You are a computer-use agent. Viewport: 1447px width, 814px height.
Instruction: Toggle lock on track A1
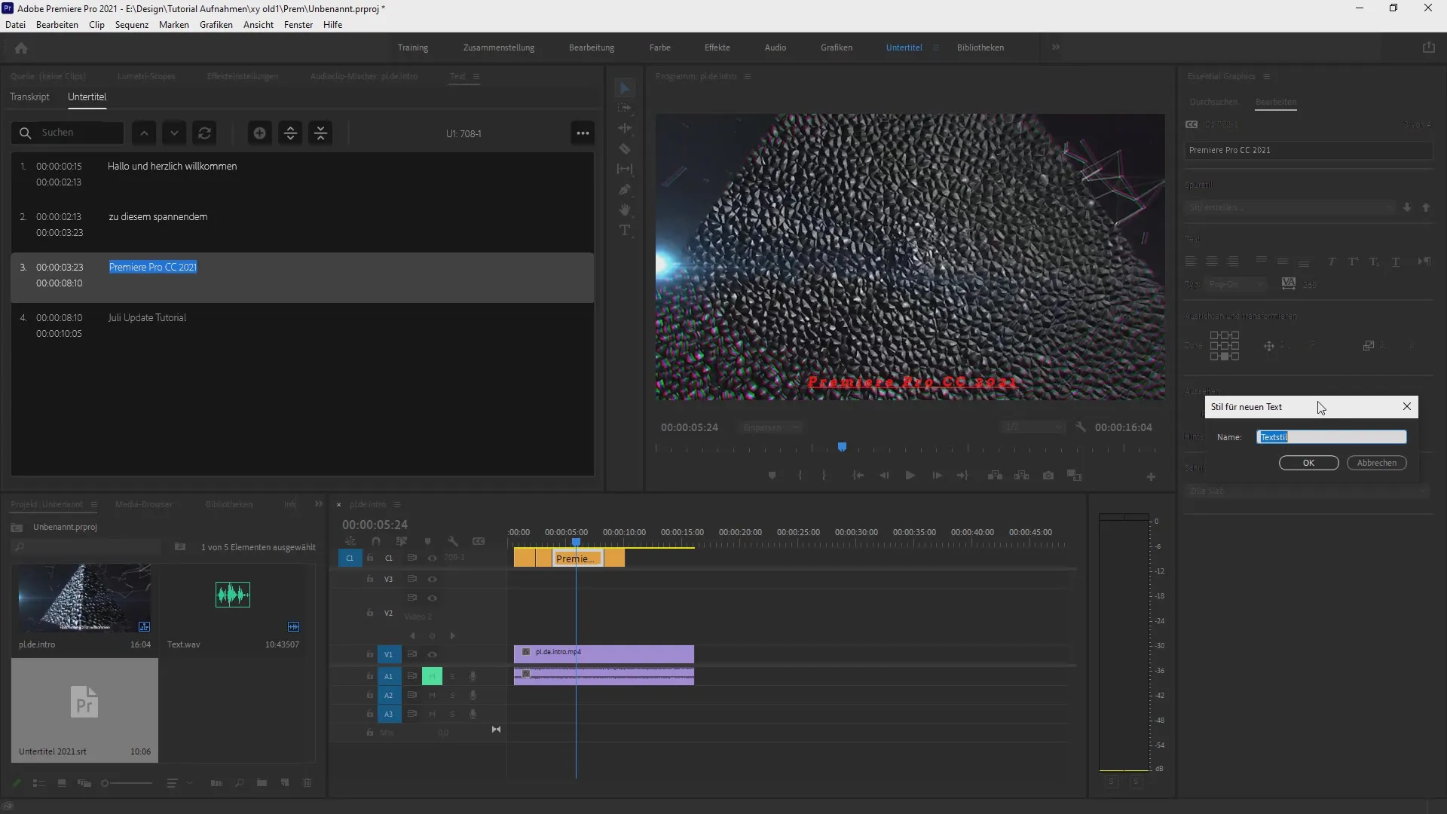369,676
